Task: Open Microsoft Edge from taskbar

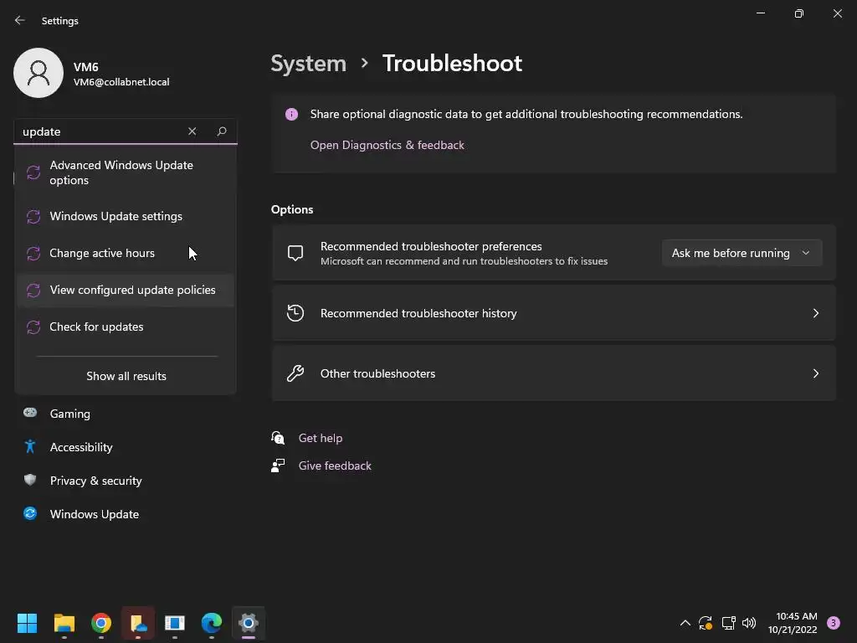Action: click(212, 623)
